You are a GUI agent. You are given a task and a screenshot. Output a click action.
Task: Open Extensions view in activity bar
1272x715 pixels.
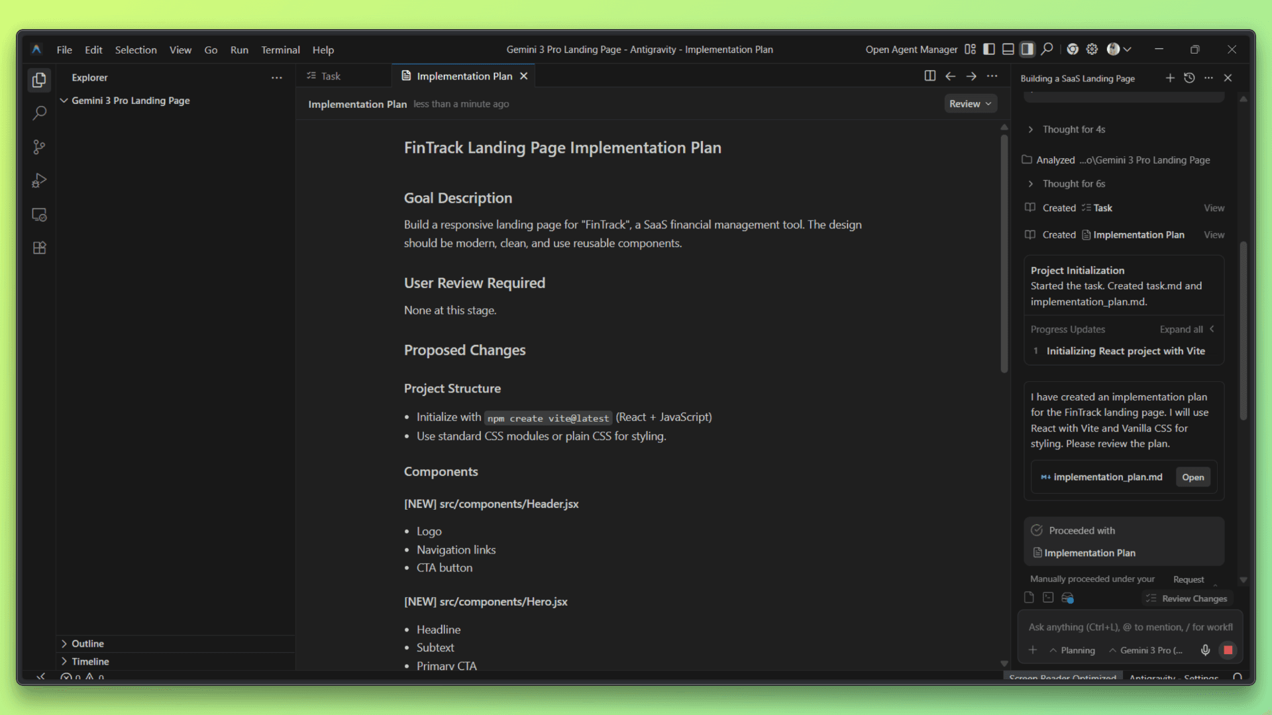[x=39, y=248]
